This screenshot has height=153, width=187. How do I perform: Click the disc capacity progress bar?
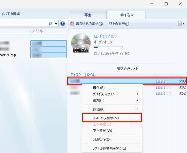coord(108,47)
